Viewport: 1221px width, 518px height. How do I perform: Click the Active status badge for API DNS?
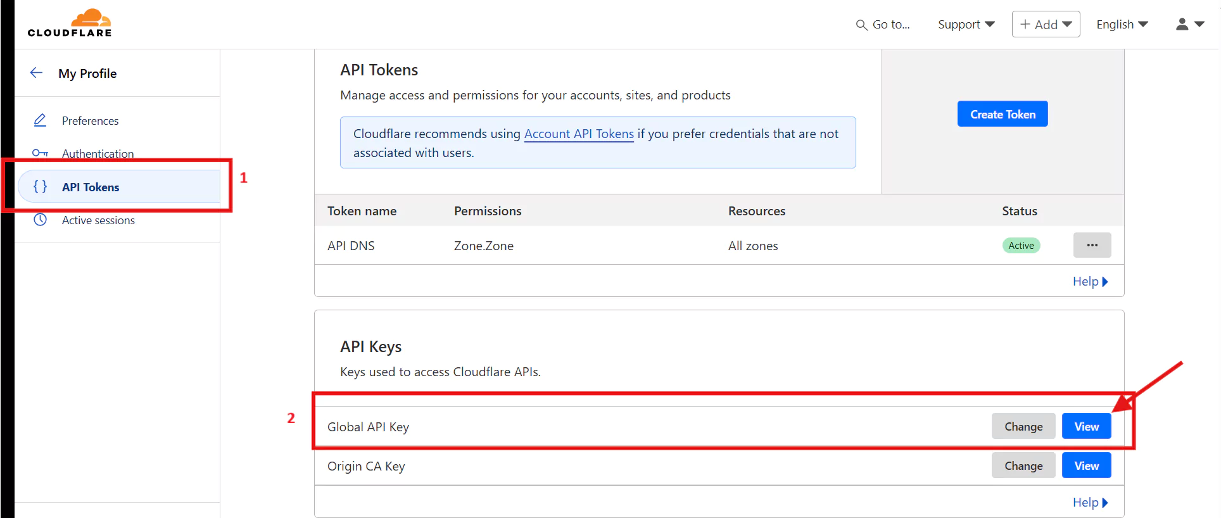1021,245
